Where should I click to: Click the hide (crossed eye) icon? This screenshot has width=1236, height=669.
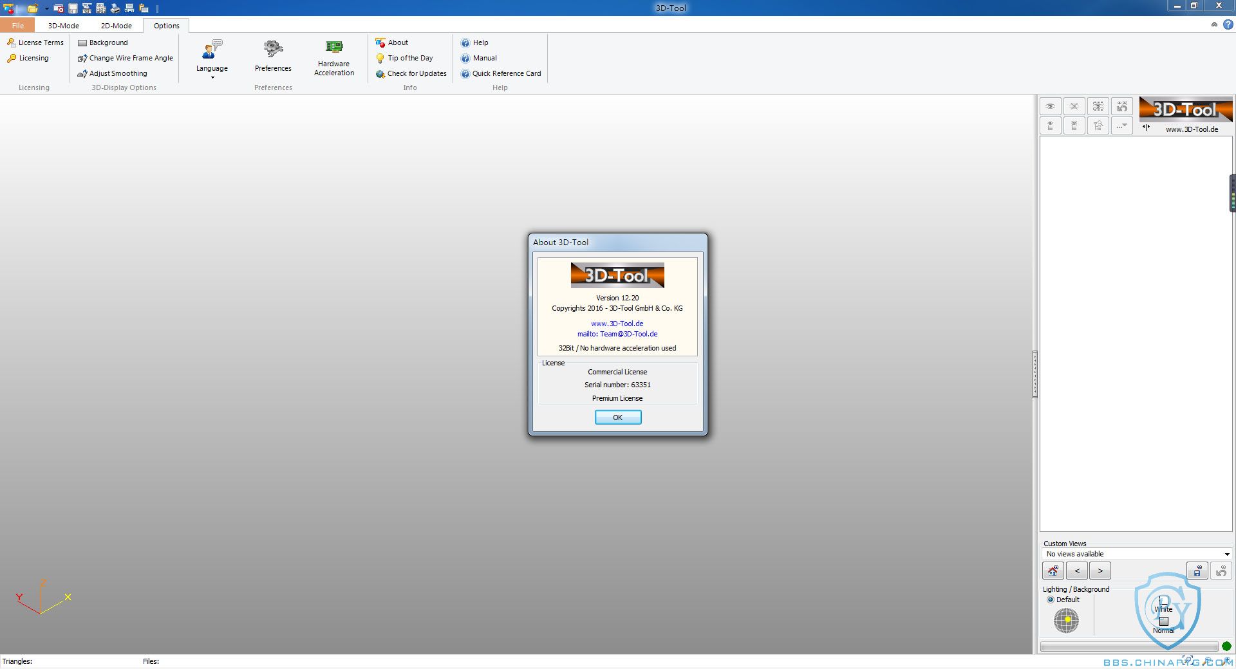pos(1074,106)
